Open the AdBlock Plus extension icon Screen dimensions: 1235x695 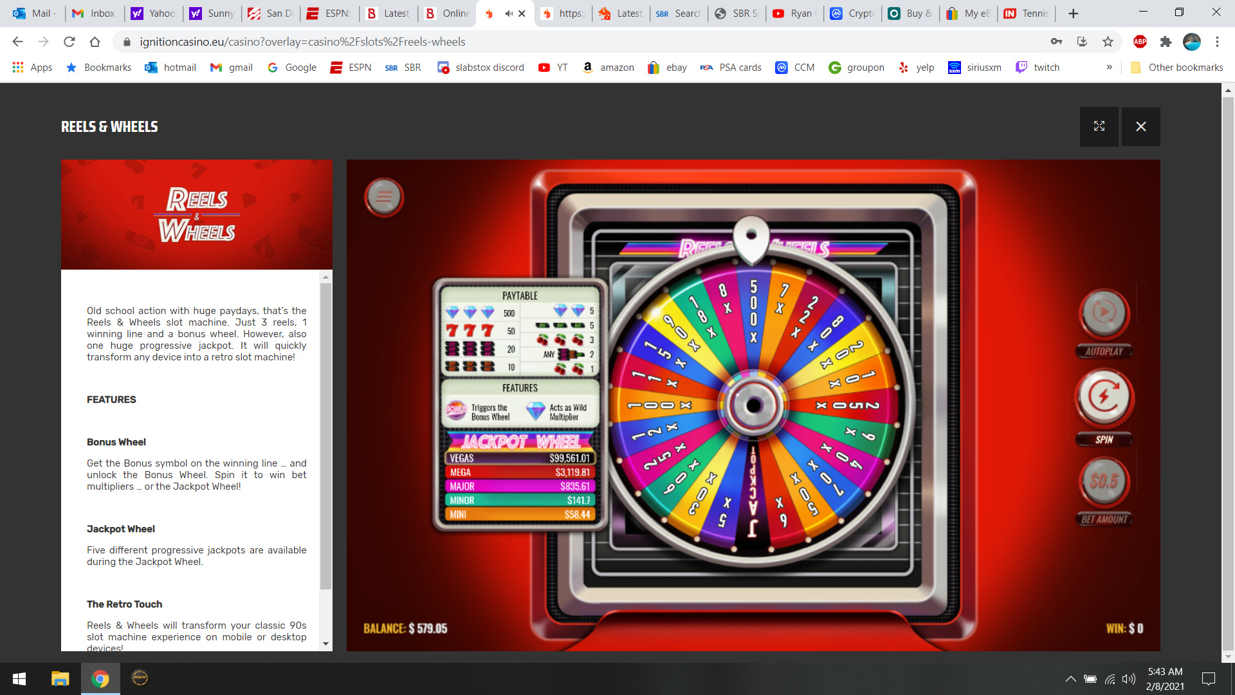tap(1140, 42)
